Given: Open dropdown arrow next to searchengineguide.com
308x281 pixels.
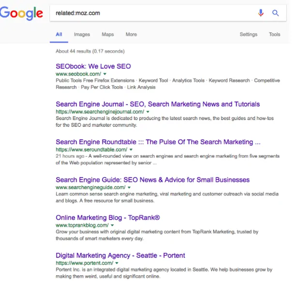Looking at the screenshot, I should (129, 188).
